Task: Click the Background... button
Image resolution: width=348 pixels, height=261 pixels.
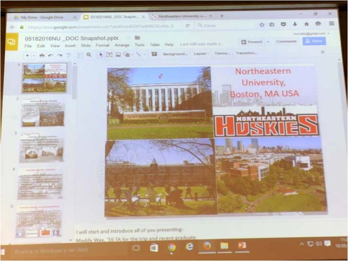Action: point(175,54)
